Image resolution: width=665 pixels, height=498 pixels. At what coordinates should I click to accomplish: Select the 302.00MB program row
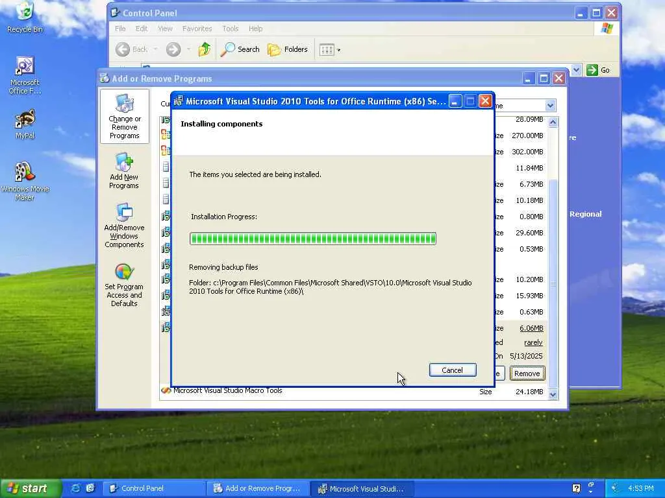pyautogui.click(x=354, y=152)
